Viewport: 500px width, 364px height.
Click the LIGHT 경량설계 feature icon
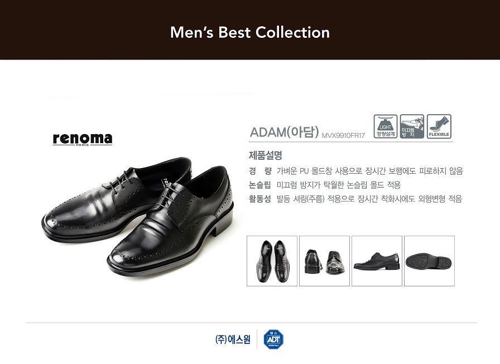386,126
